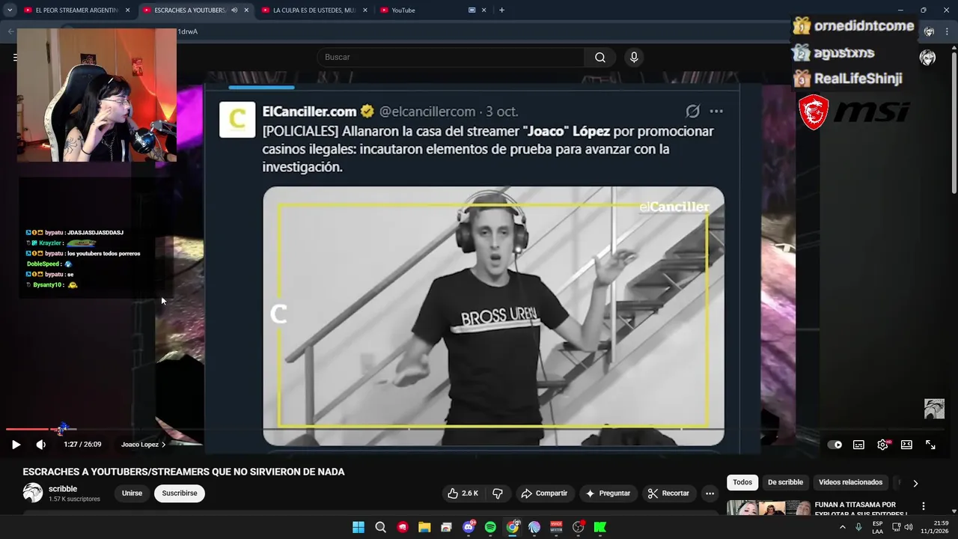
Task: Open the system tray volume icon
Action: 907,527
